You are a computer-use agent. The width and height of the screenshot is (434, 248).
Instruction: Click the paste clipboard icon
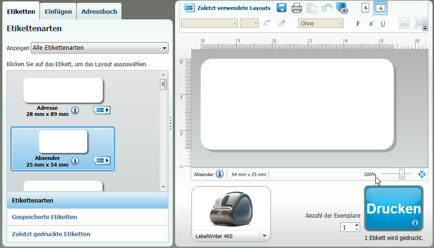[312, 8]
